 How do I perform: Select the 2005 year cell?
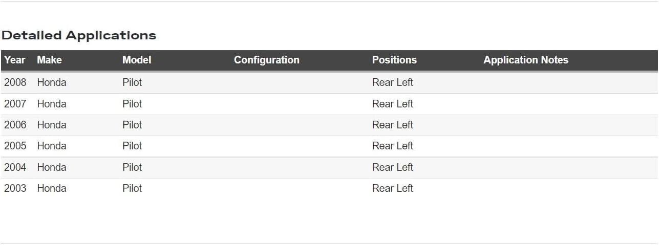15,146
